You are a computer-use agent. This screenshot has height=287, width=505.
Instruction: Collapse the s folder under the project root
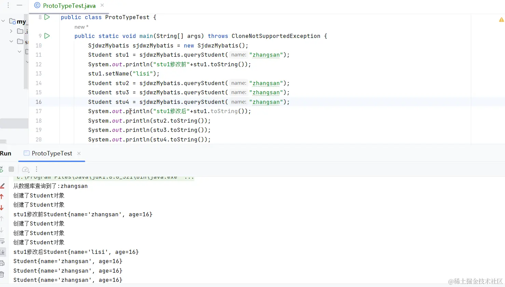click(x=11, y=41)
